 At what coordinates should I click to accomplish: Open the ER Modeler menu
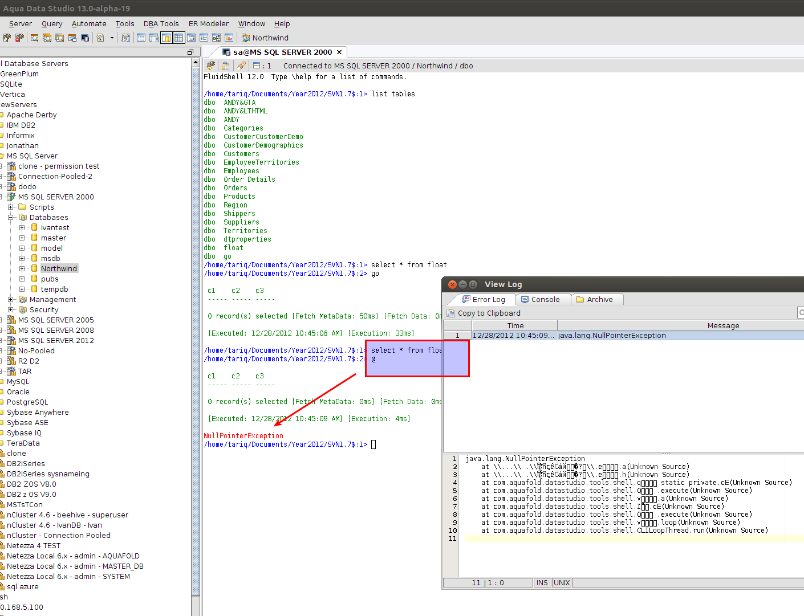click(x=208, y=23)
